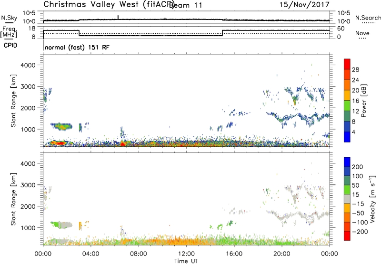
Task: Click the frequency step-up at 15:00
Action: point(222,33)
